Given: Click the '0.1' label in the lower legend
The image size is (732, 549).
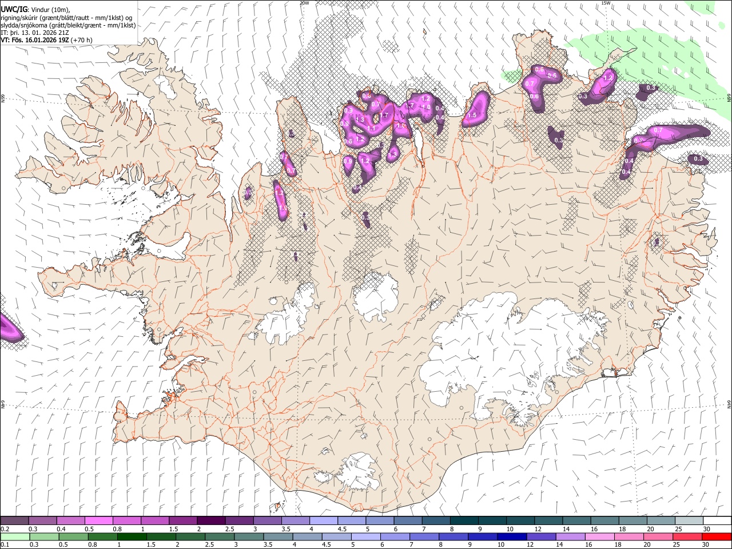Looking at the screenshot, I should (5, 544).
